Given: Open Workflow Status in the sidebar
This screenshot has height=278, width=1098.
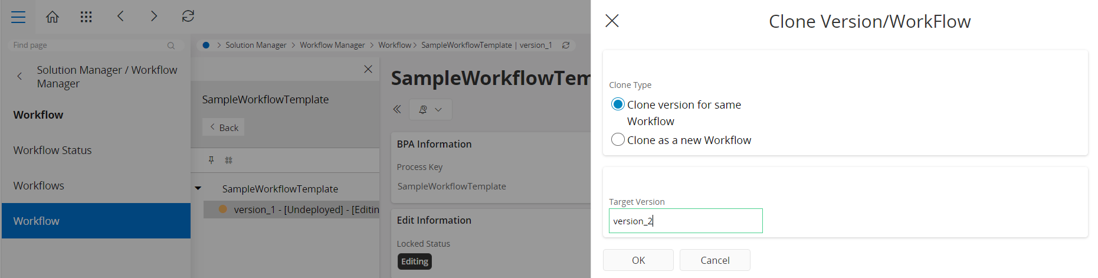Looking at the screenshot, I should coord(53,150).
